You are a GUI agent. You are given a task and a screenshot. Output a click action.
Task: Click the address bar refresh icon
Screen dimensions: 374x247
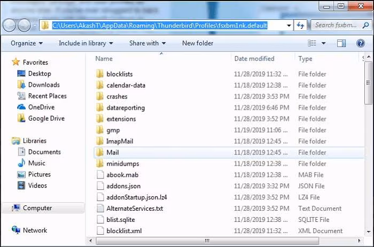tap(300, 25)
